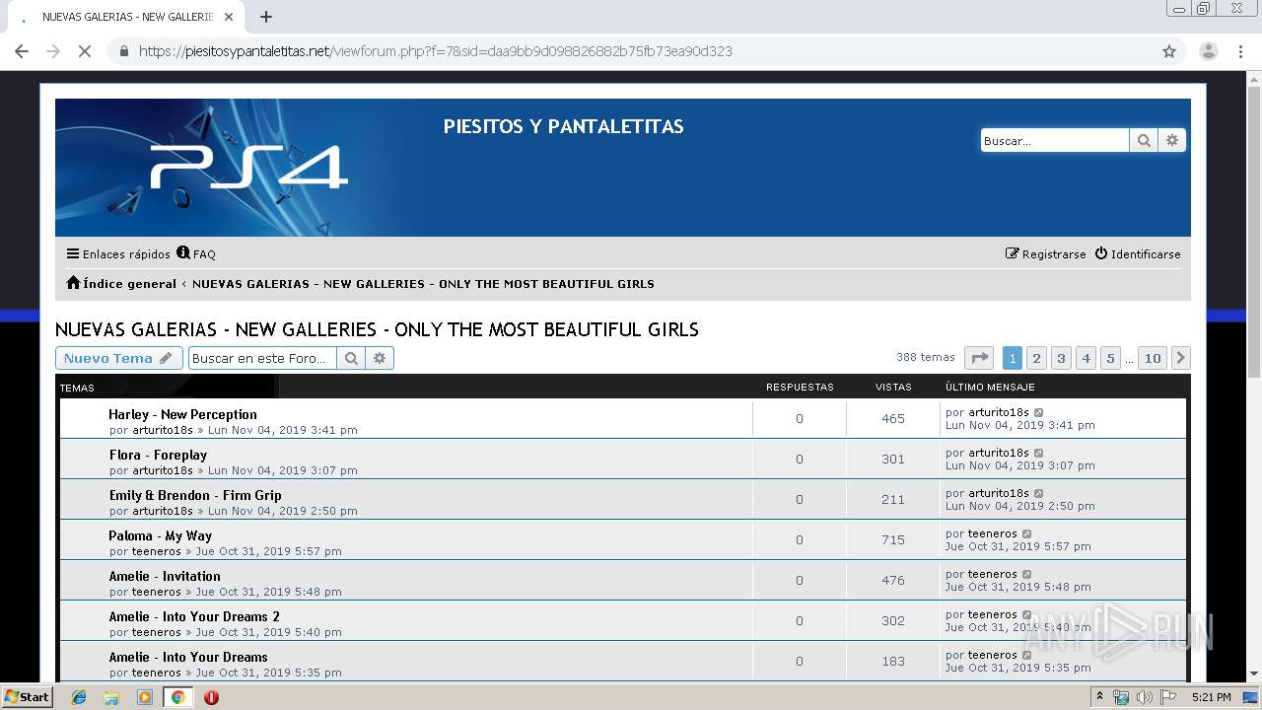Open forum advanced search gear
The image size is (1262, 710).
(380, 359)
